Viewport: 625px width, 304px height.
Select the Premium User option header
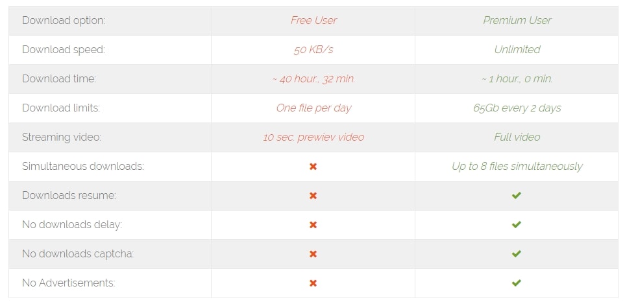coord(517,20)
